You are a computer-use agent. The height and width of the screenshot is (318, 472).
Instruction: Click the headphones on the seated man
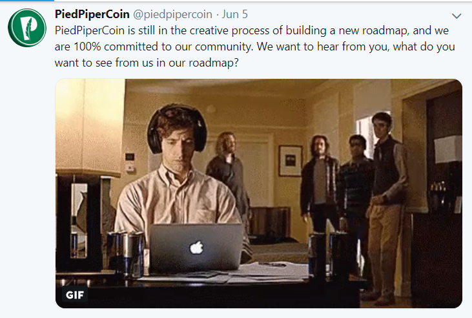177,128
